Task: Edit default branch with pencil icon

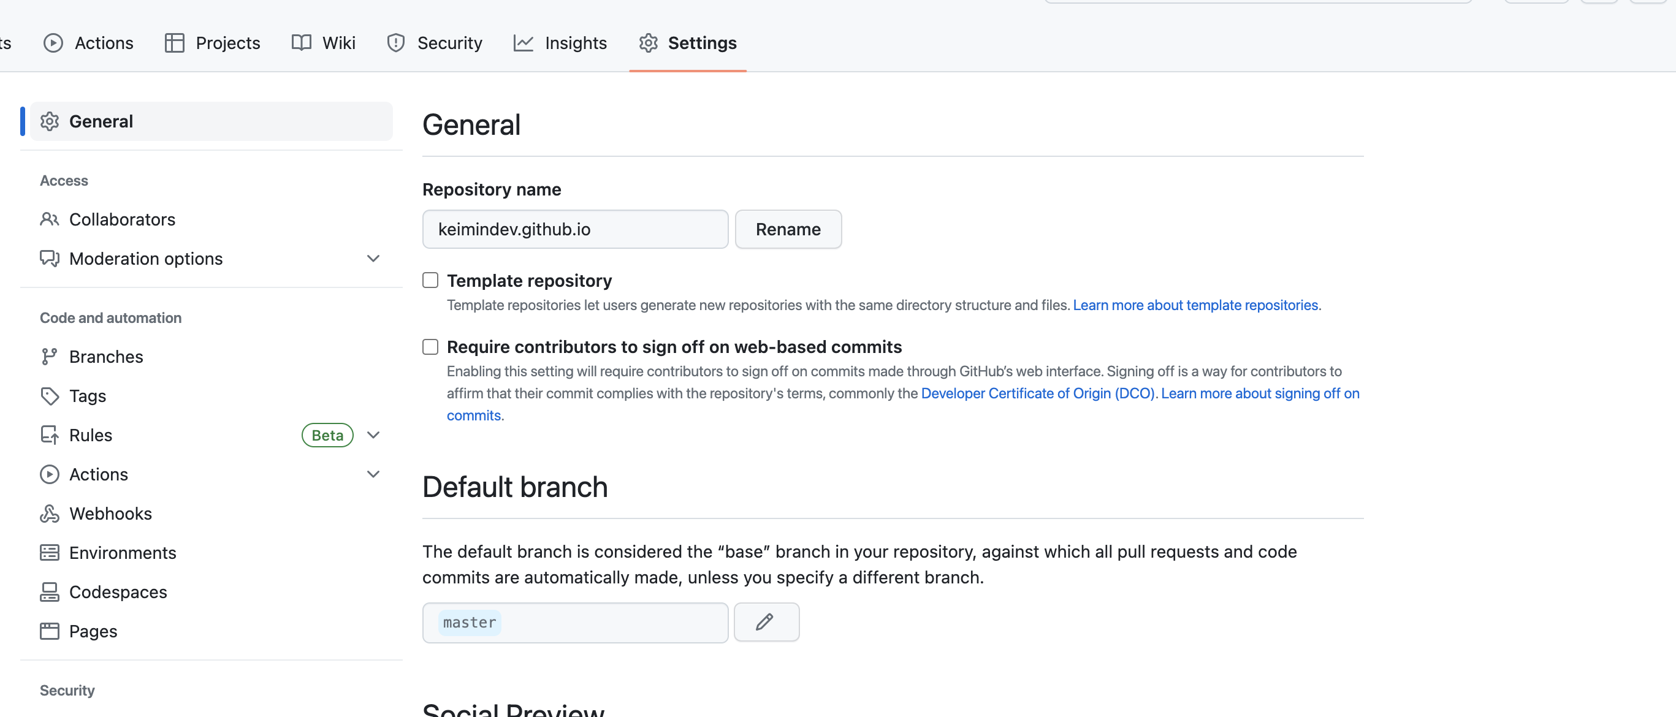Action: tap(766, 622)
